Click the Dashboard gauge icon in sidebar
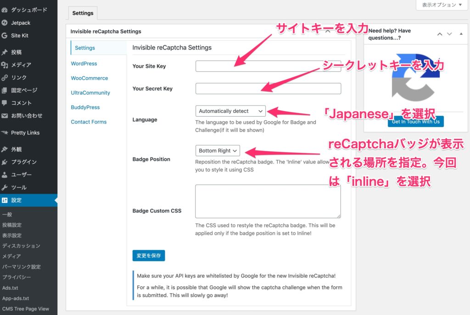 point(4,10)
